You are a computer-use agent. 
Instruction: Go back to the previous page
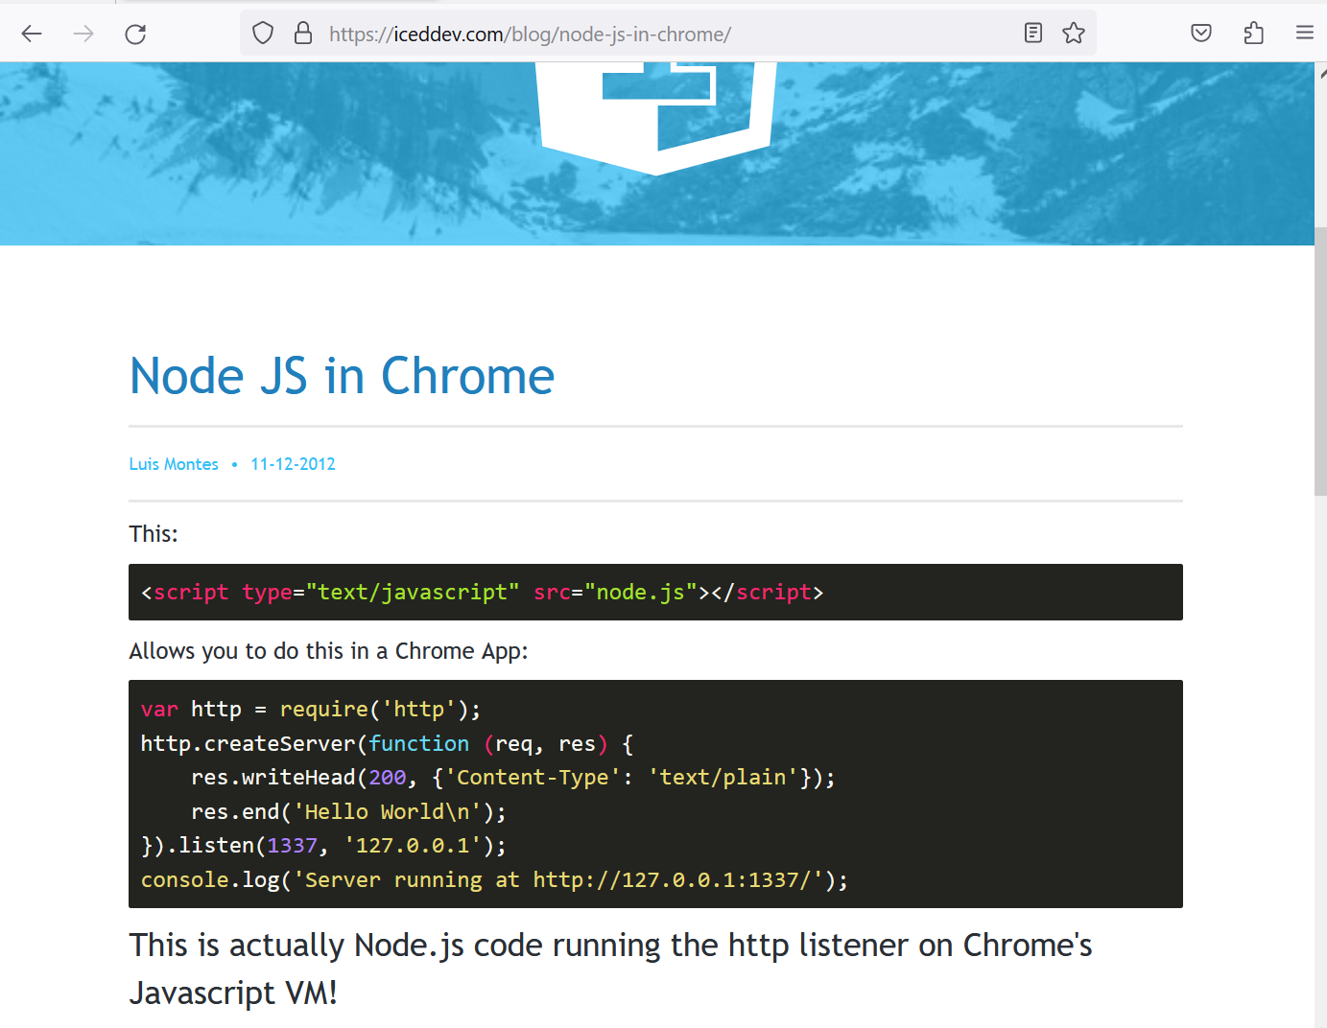tap(32, 35)
